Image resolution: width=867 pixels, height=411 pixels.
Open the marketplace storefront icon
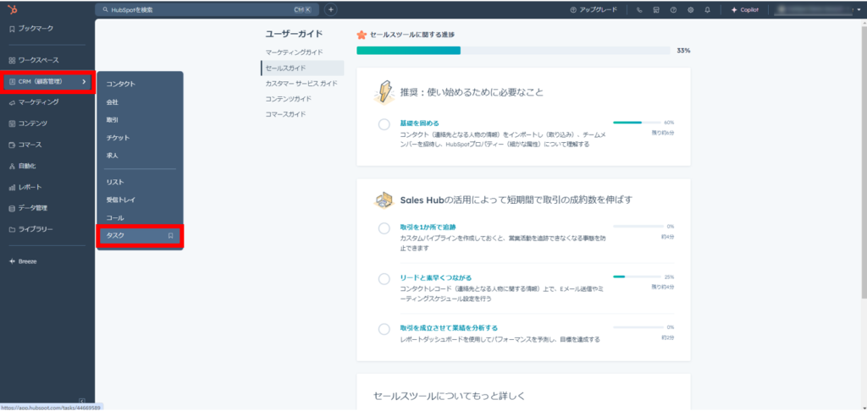pos(656,10)
